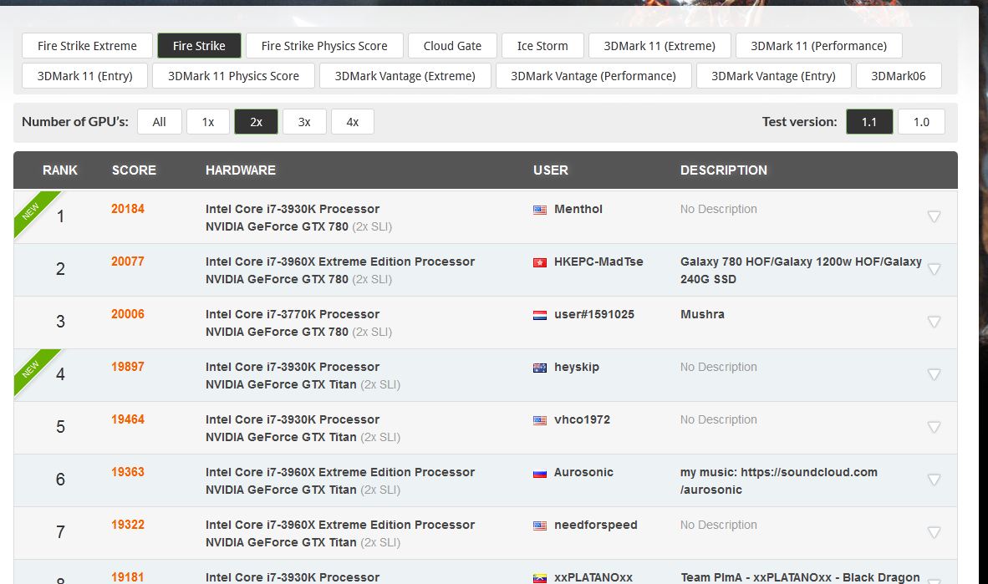Click the flag icon beside vhco1972
The width and height of the screenshot is (988, 584).
click(540, 420)
